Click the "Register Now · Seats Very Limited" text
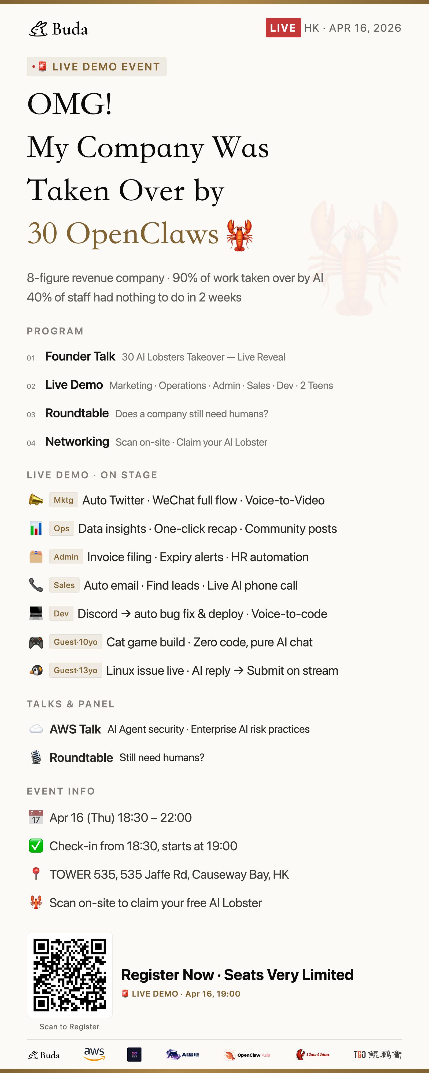 tap(237, 975)
